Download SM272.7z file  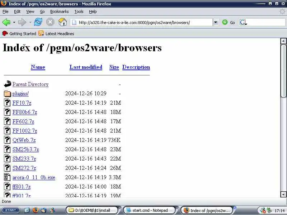[x=24, y=168]
